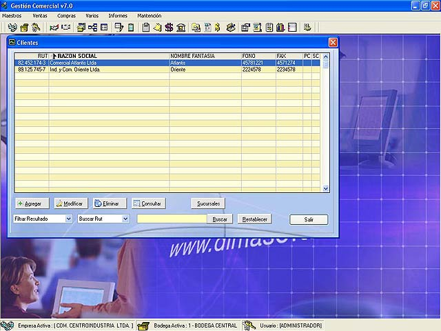Click the hierarchy tree toolbar icon
The height and width of the screenshot is (331, 441).
(x=92, y=28)
